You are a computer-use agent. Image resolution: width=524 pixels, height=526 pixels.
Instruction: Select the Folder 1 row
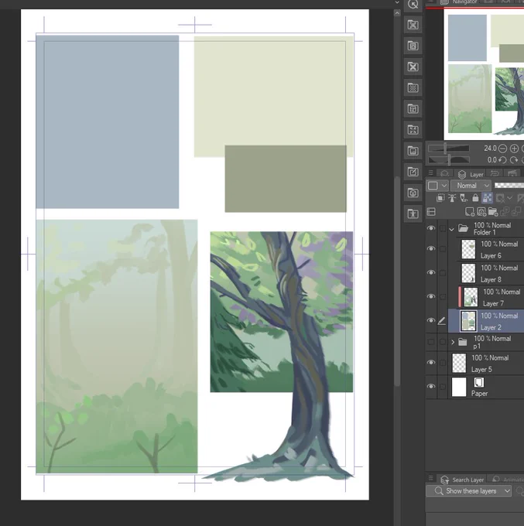(x=486, y=228)
